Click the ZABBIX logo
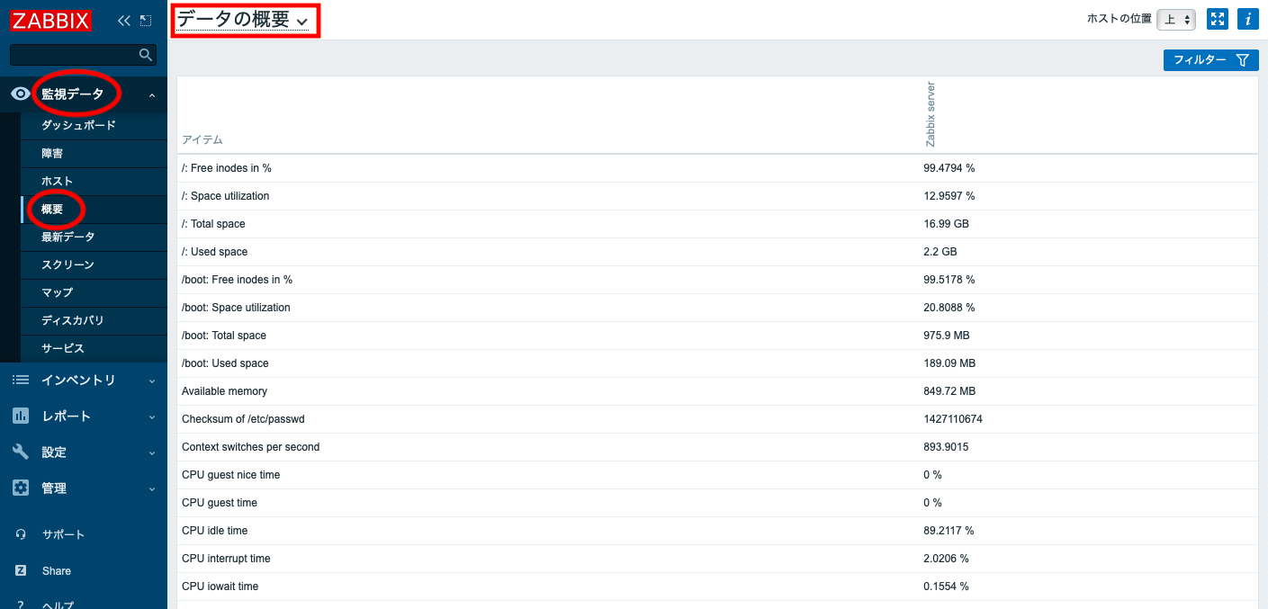1268x609 pixels. click(x=51, y=19)
